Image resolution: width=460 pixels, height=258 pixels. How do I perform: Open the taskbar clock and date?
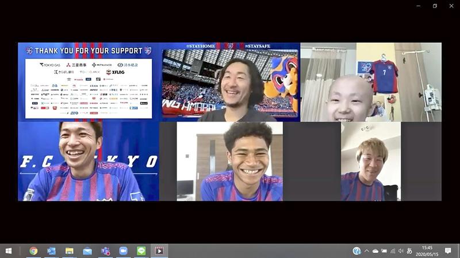427,251
